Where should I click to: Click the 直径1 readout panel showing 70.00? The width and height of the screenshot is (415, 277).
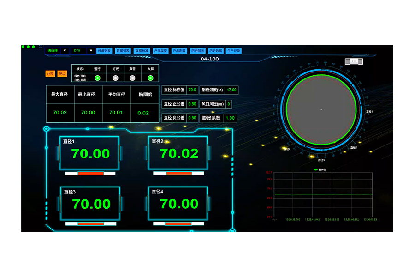[x=89, y=153]
